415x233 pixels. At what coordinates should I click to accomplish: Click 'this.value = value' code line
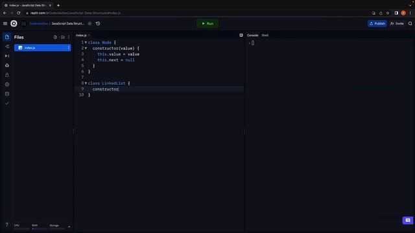(x=118, y=54)
